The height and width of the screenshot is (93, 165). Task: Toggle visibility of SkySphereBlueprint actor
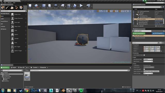point(134,24)
